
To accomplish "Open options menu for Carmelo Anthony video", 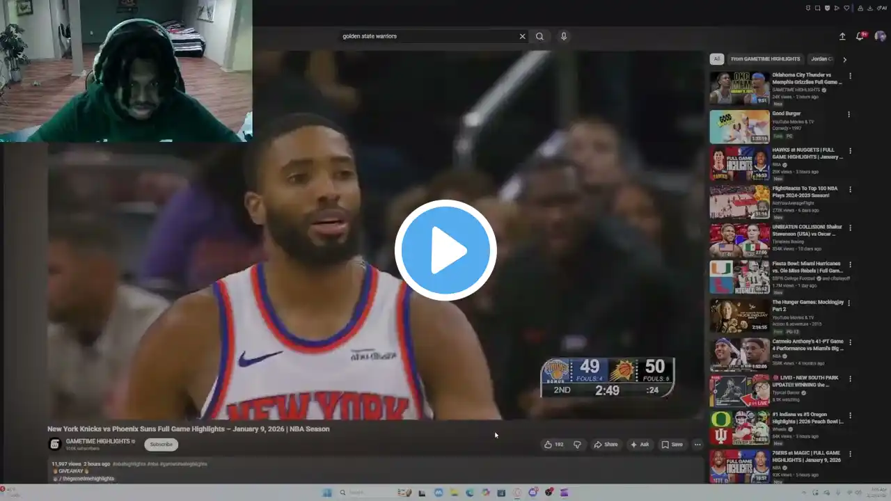I will pyautogui.click(x=849, y=342).
